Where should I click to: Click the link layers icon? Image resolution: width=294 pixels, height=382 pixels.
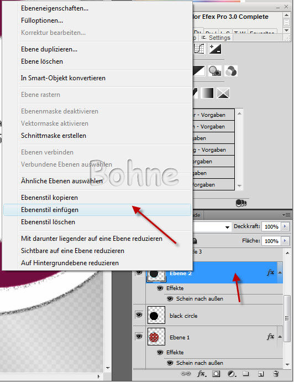[x=186, y=374]
